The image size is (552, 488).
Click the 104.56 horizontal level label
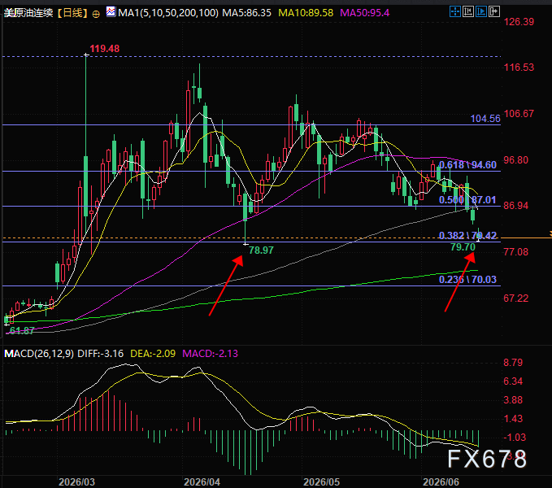click(485, 119)
